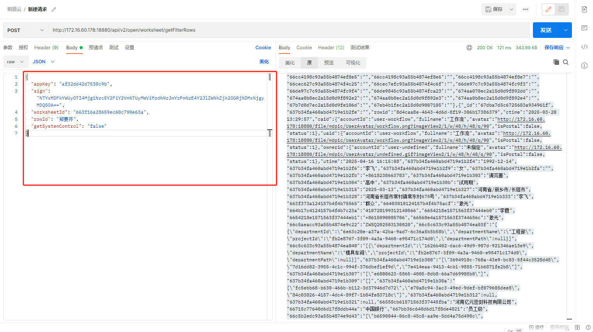Click the rename pencil icon beside 新建请求

[x=54, y=9]
